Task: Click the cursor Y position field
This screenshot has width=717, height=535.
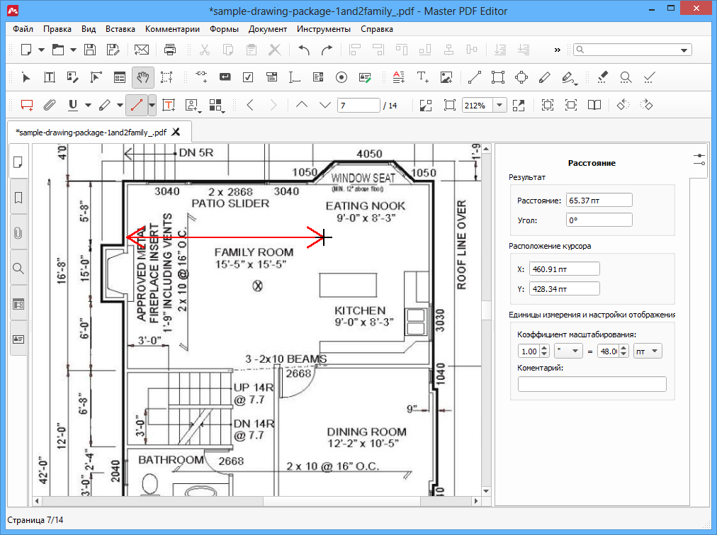Action: pyautogui.click(x=564, y=288)
